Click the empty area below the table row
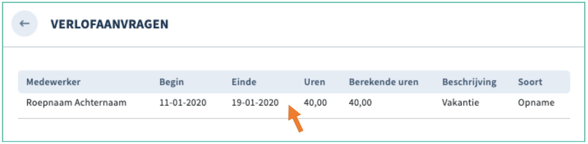Image resolution: width=588 pixels, height=144 pixels. point(294,130)
